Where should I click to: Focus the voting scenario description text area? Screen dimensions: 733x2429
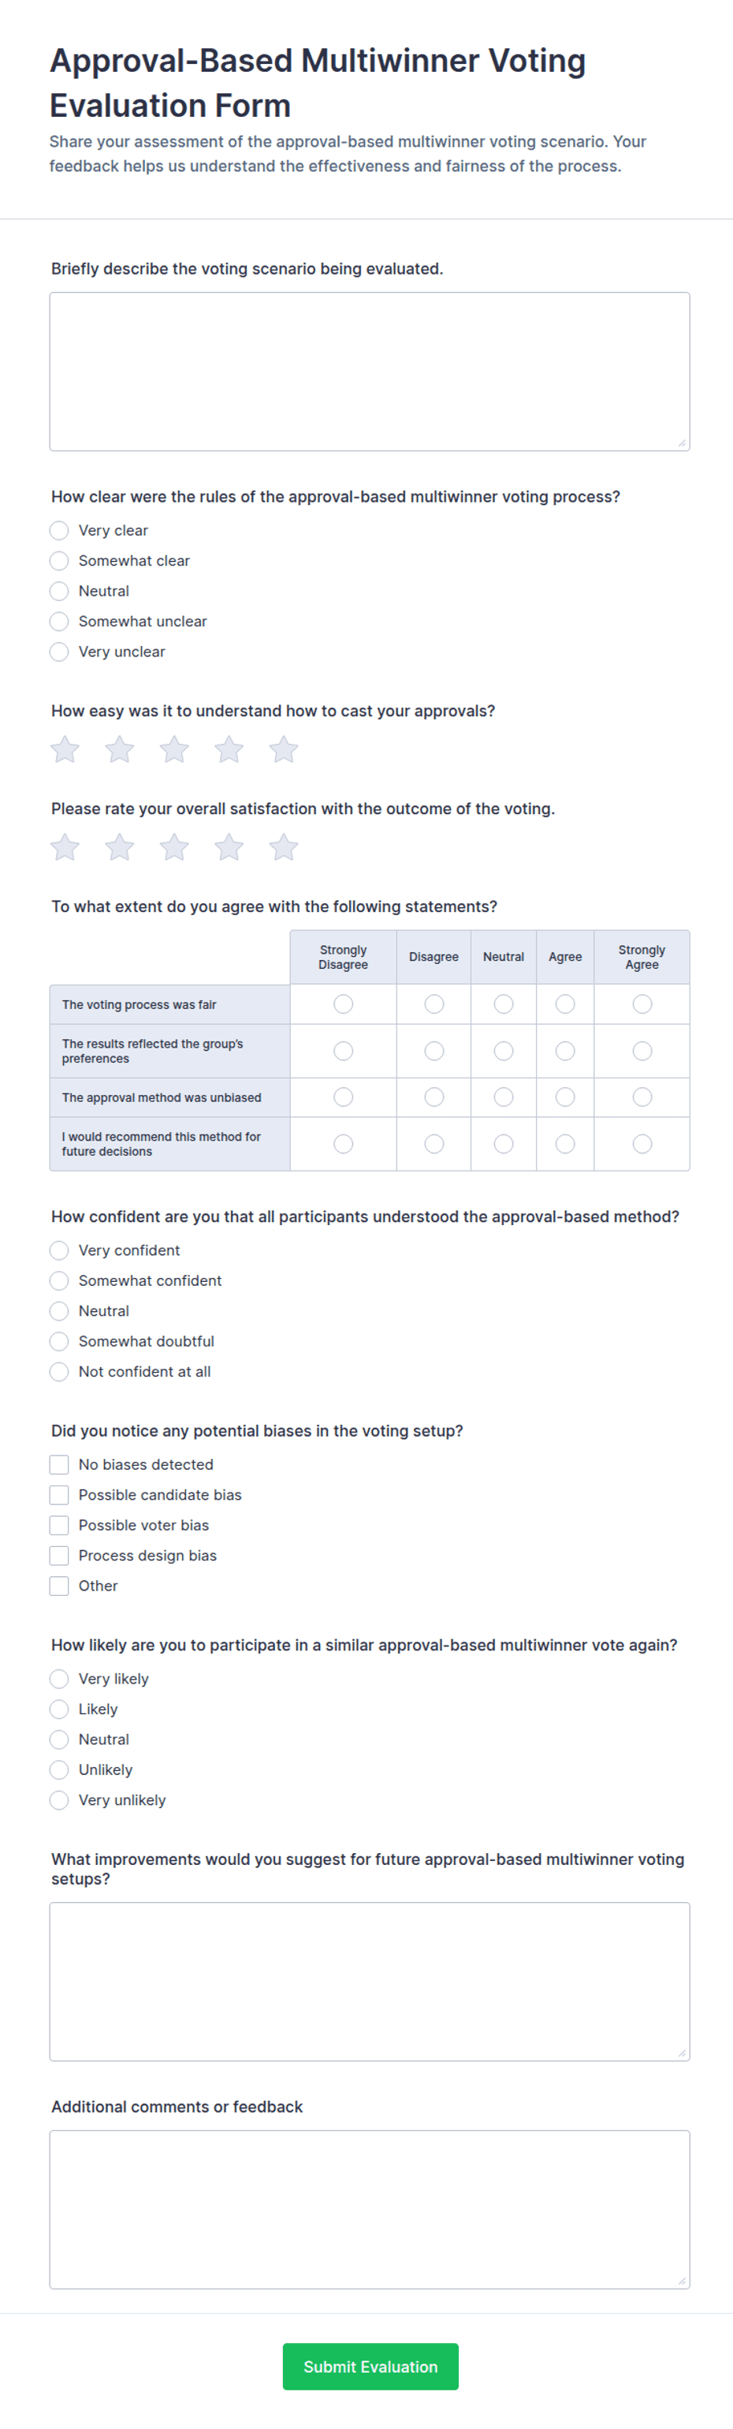point(370,372)
